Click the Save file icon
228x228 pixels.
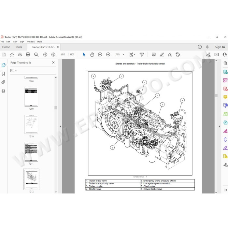pyautogui.click(x=4, y=54)
